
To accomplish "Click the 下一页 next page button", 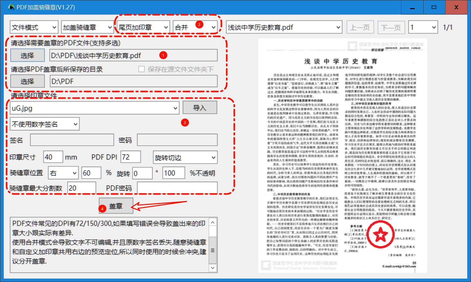I will (x=391, y=28).
